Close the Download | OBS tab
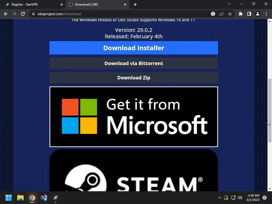This screenshot has width=272, height=204. point(125,5)
